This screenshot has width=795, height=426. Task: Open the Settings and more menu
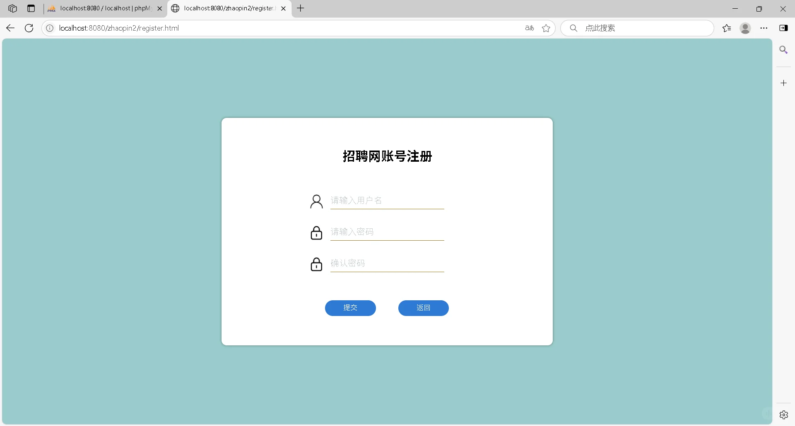click(x=764, y=28)
